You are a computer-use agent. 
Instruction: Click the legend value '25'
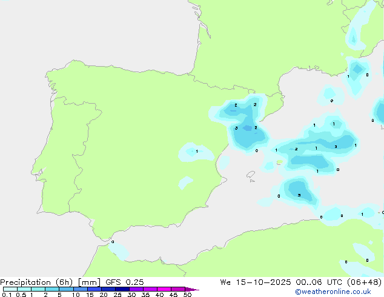pos(118,295)
